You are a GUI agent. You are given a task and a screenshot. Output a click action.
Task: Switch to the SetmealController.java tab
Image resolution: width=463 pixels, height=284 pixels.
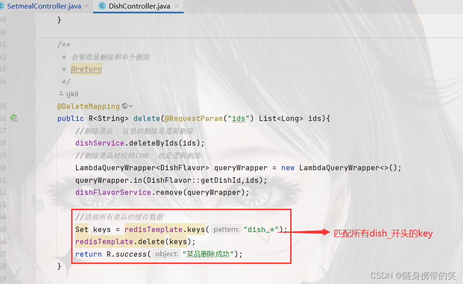pyautogui.click(x=44, y=6)
